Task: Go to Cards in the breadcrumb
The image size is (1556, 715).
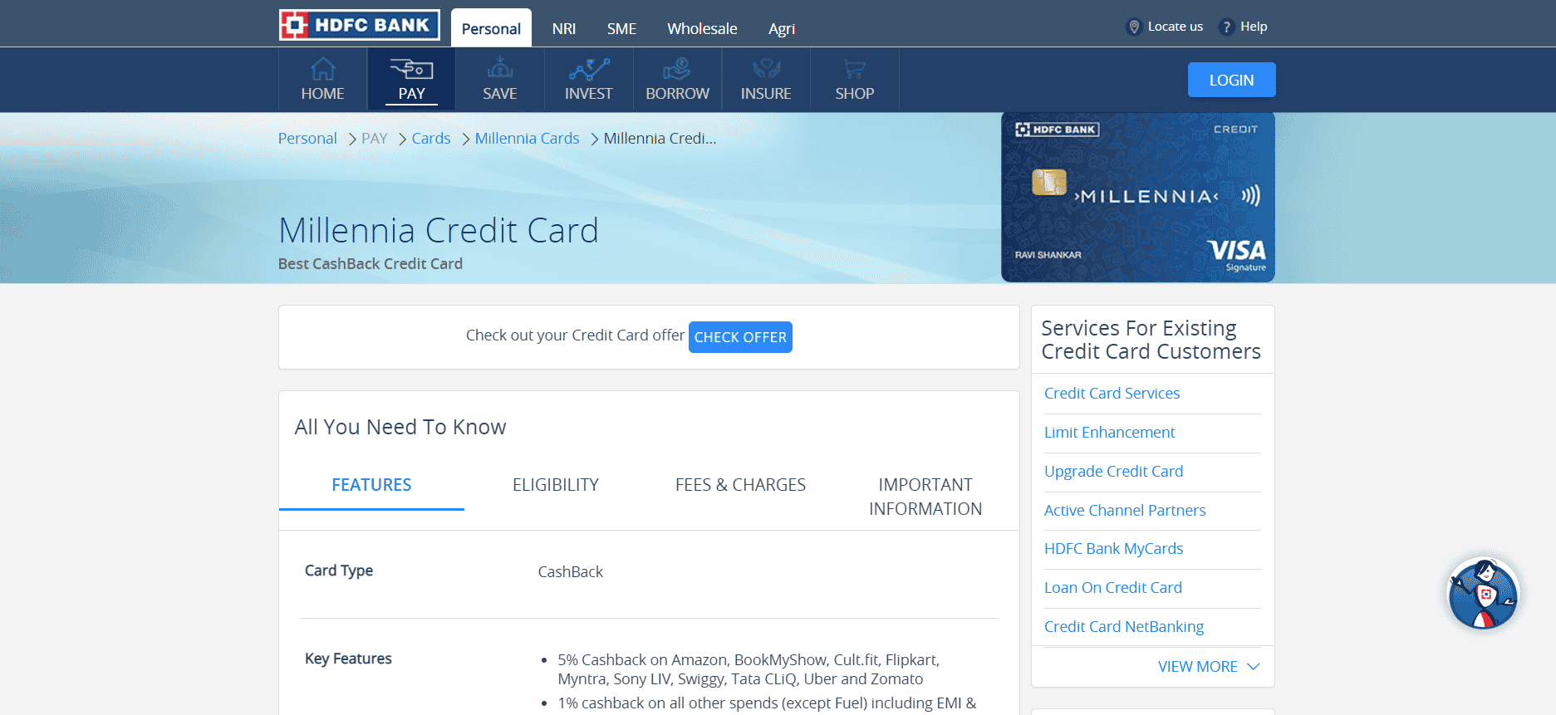Action: [431, 139]
